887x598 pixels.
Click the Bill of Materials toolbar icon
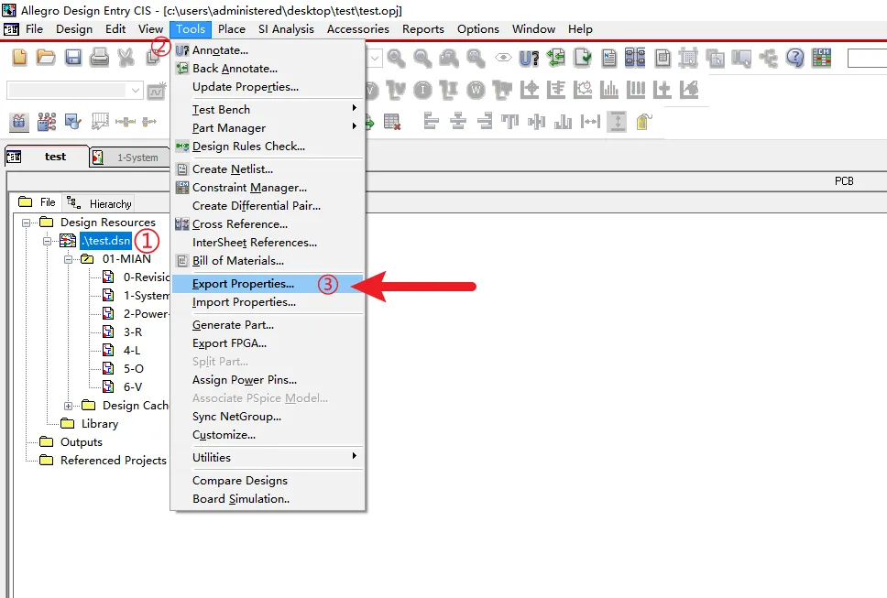click(x=663, y=58)
